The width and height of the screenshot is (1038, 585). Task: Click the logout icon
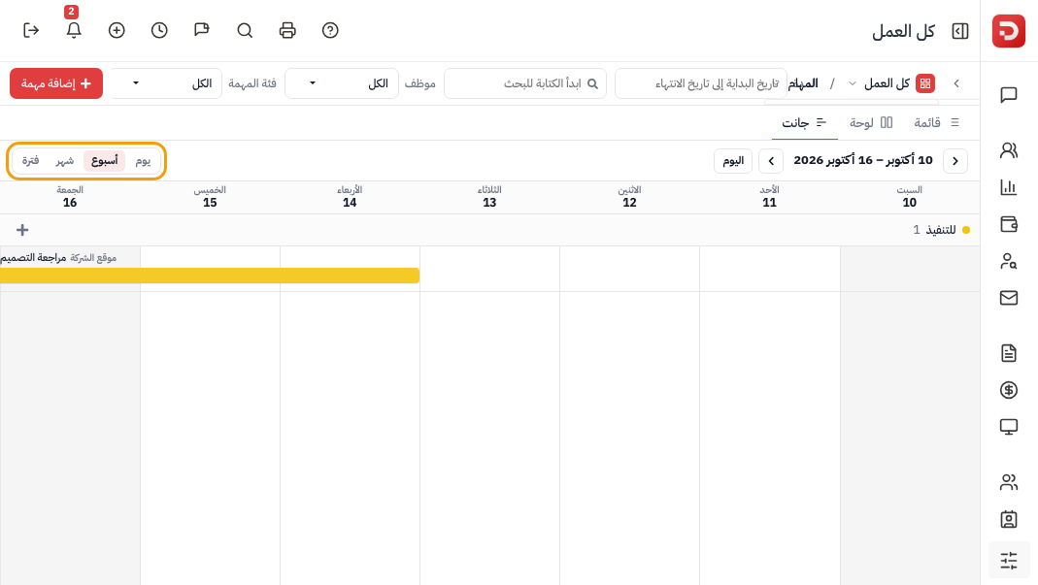[31, 30]
